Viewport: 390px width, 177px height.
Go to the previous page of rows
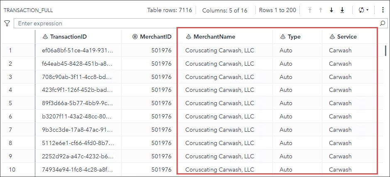320,10
